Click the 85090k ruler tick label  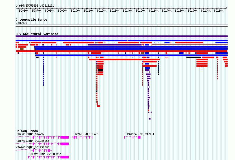pyautogui.click(x=63, y=11)
